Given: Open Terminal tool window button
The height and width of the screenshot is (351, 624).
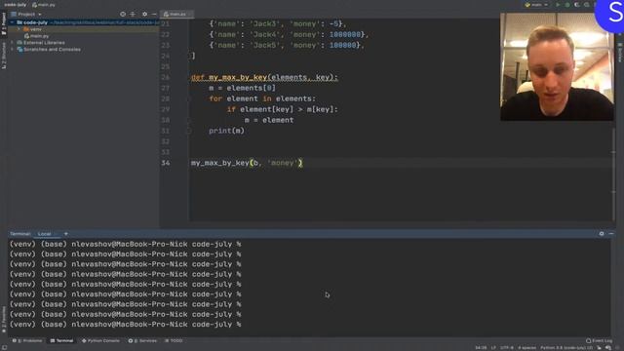Looking at the screenshot, I should (61, 341).
